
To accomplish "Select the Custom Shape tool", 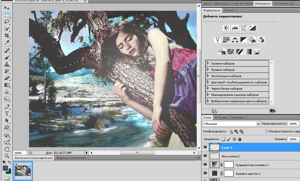I will tap(7, 127).
